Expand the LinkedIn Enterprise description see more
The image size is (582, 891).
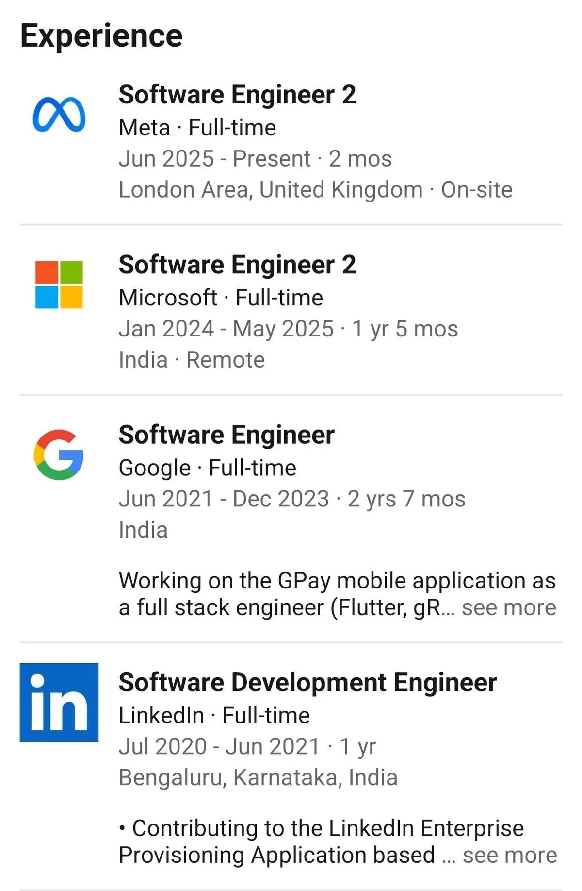509,855
